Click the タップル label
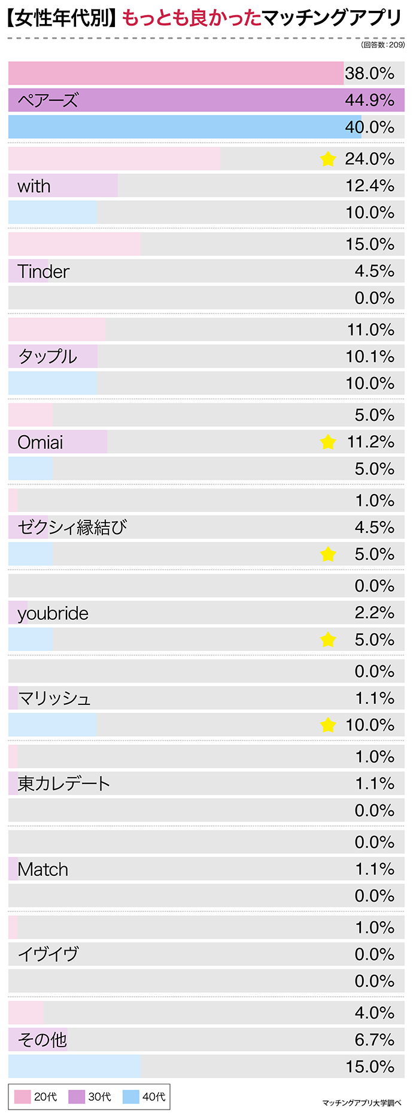 [47, 357]
